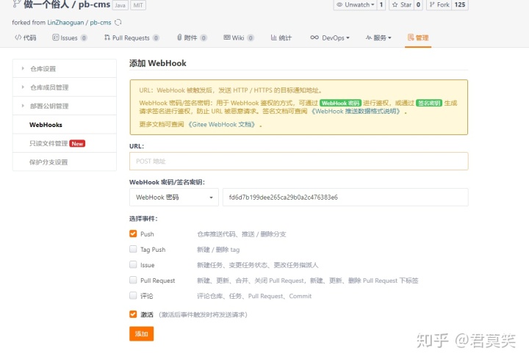Open the WebHook 推送数据格式说明 link
529x362 pixels.
[356, 111]
